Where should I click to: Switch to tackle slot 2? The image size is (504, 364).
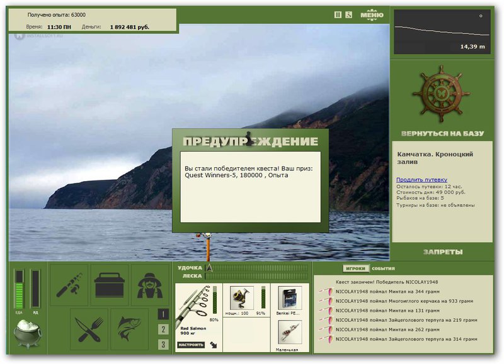163,329
